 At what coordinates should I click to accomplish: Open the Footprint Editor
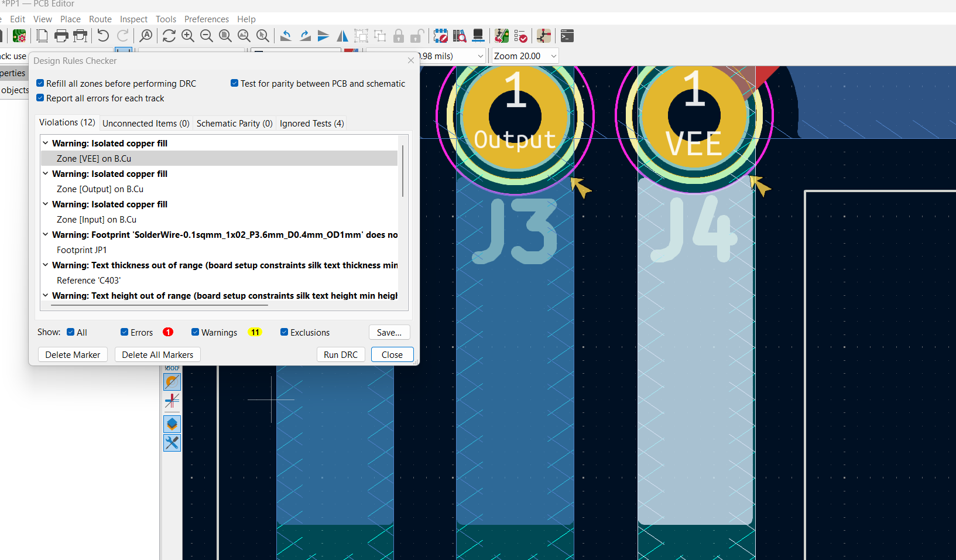[440, 36]
